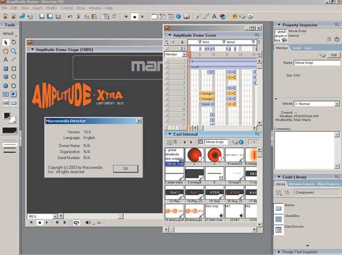Click the Cut scissors icon
The height and width of the screenshot is (255, 342).
pyautogui.click(x=78, y=17)
